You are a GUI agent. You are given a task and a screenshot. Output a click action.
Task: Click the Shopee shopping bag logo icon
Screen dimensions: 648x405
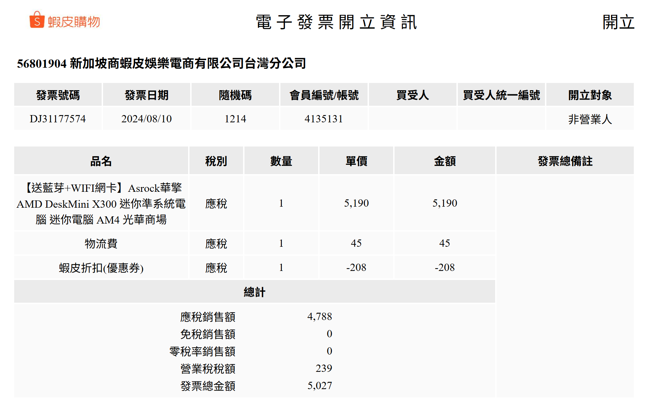[x=37, y=19]
